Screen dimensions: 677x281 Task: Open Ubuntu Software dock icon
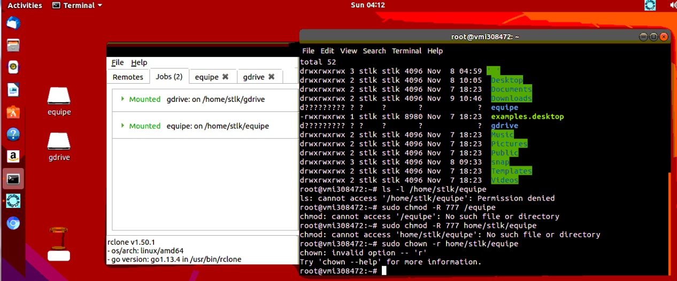point(13,112)
